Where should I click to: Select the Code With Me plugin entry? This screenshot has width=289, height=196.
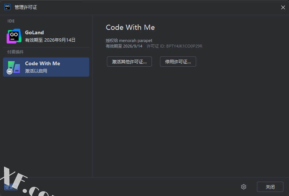(x=46, y=67)
